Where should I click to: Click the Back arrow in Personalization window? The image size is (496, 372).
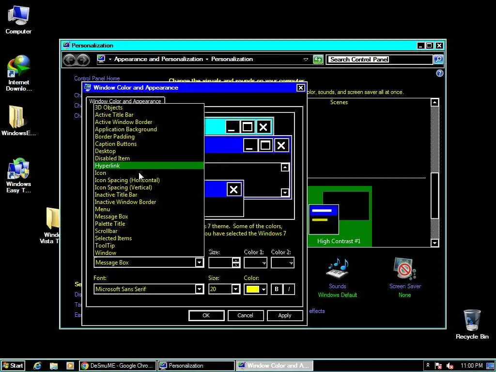[x=69, y=60]
